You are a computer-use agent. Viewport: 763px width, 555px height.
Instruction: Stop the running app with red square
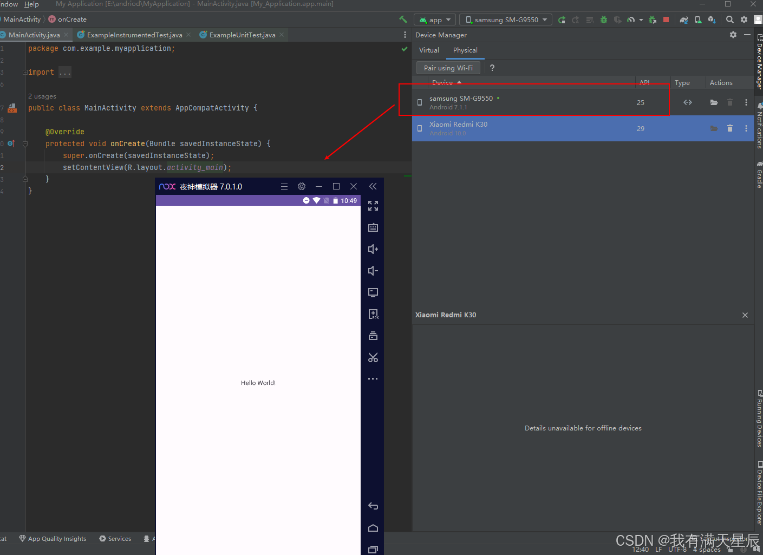pyautogui.click(x=666, y=20)
